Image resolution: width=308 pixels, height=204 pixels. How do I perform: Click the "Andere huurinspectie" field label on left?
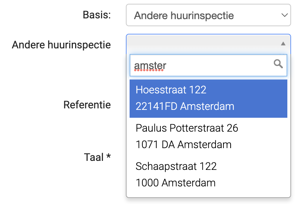[61, 45]
